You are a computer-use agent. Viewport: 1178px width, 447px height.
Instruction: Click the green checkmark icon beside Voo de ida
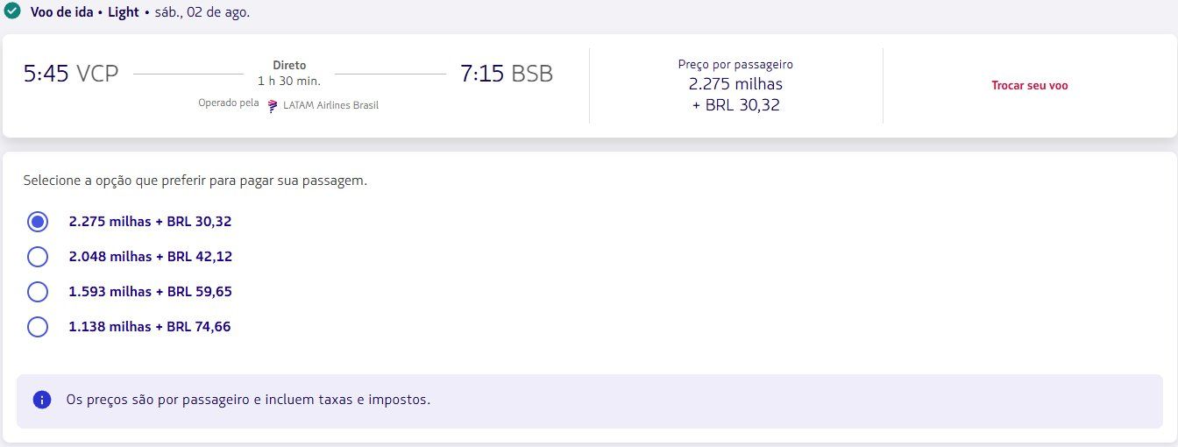point(13,12)
